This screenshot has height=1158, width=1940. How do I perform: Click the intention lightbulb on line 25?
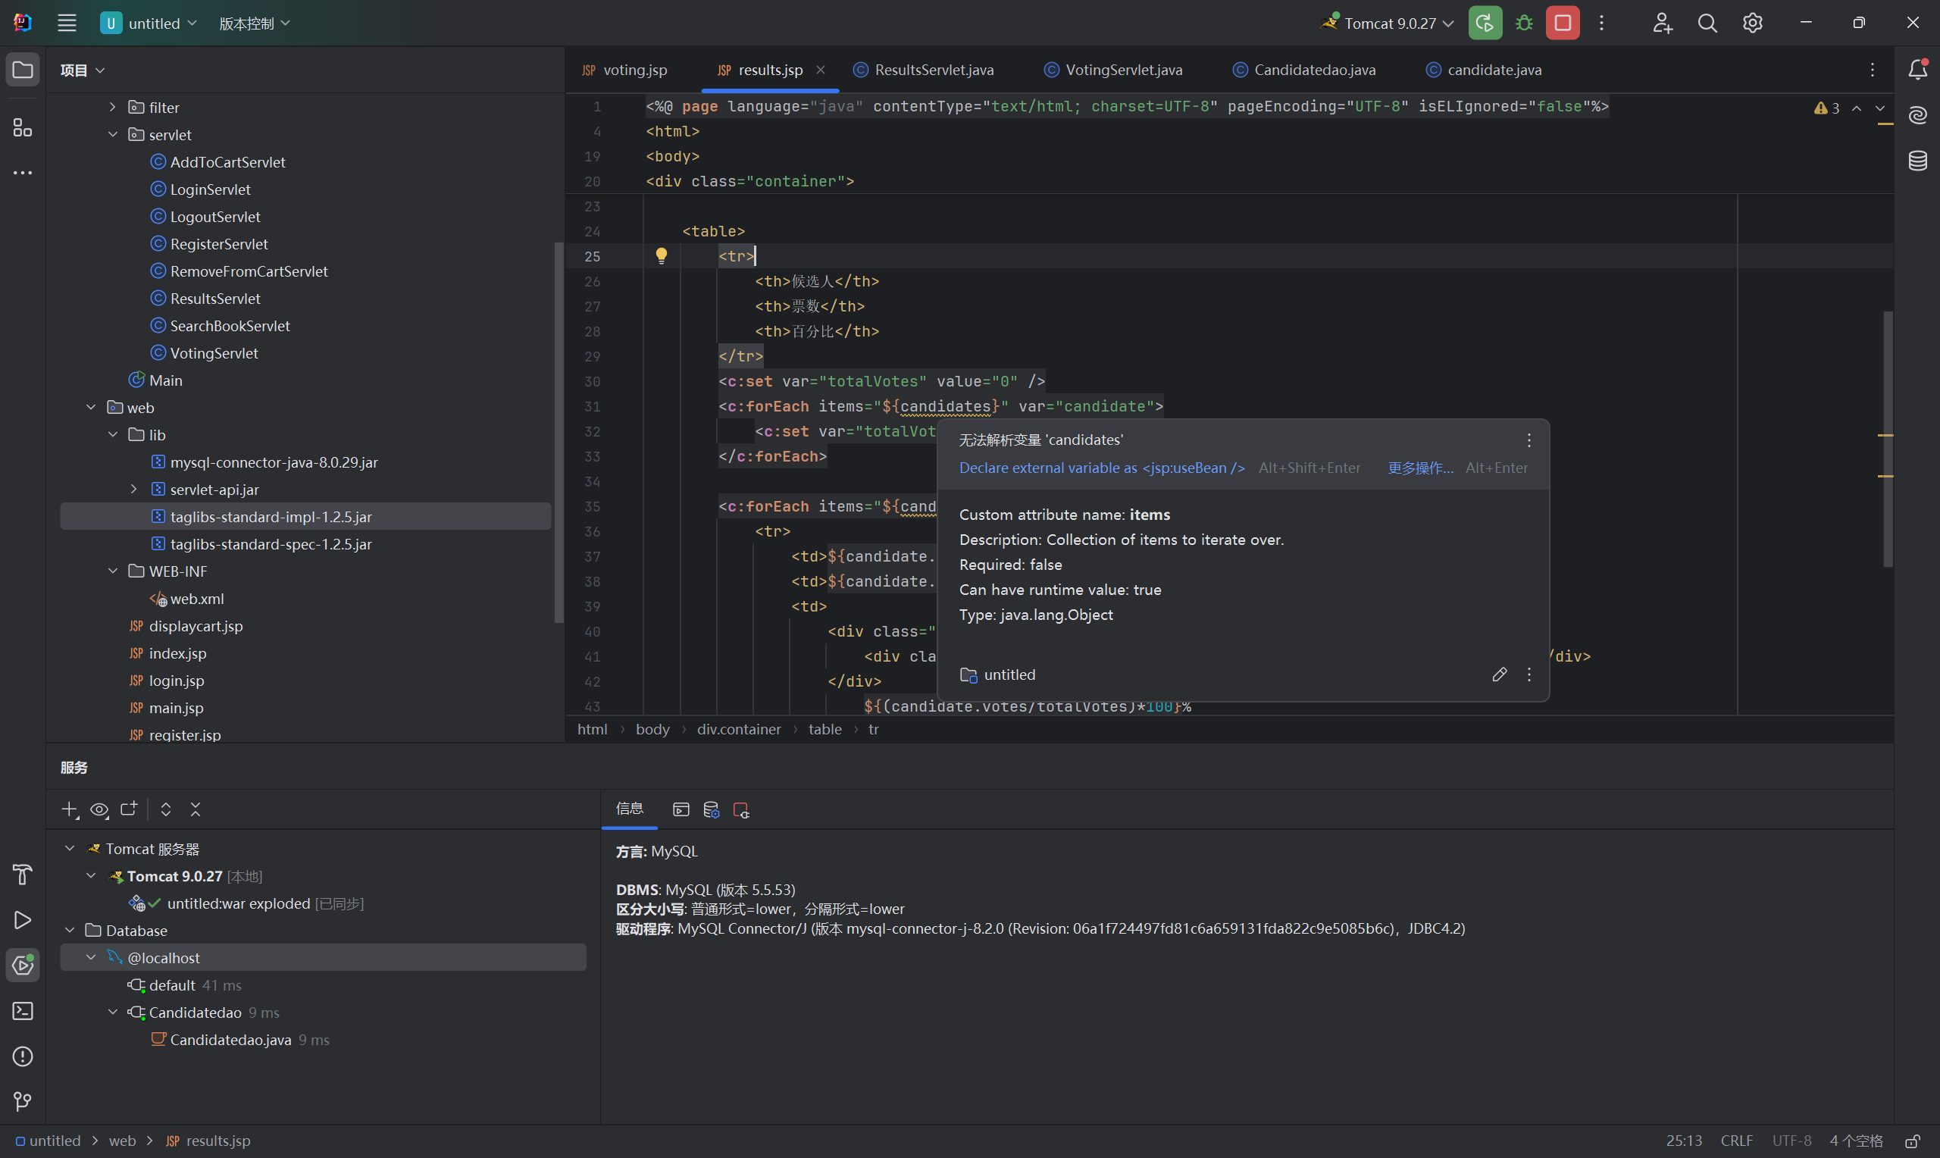click(x=661, y=255)
